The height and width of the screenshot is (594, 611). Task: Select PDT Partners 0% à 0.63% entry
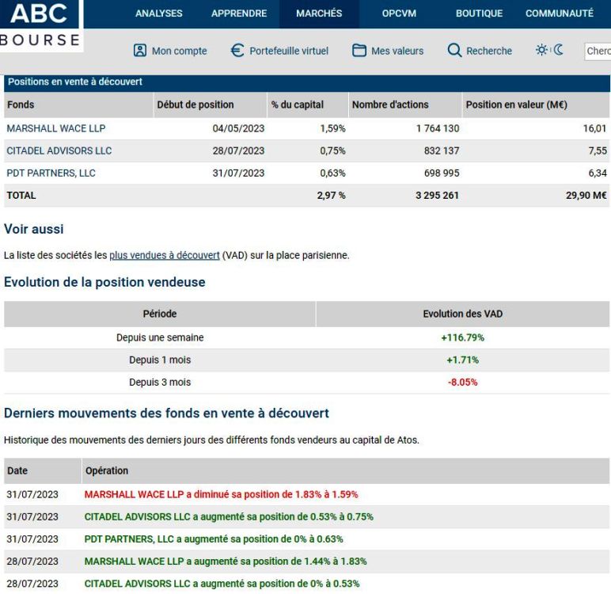pyautogui.click(x=214, y=539)
